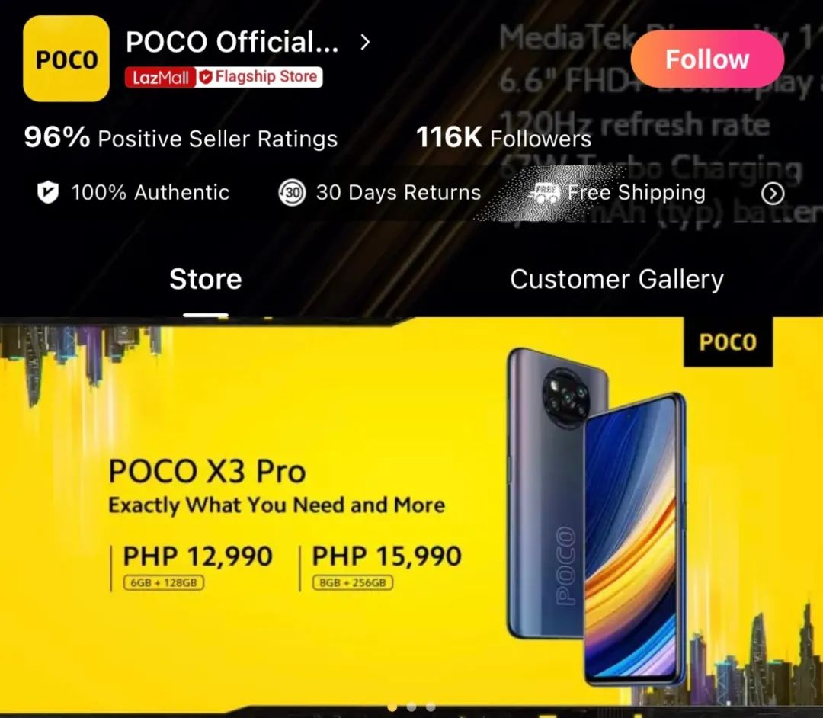The image size is (823, 718).
Task: Open the POCO Official store name
Action: [x=232, y=42]
